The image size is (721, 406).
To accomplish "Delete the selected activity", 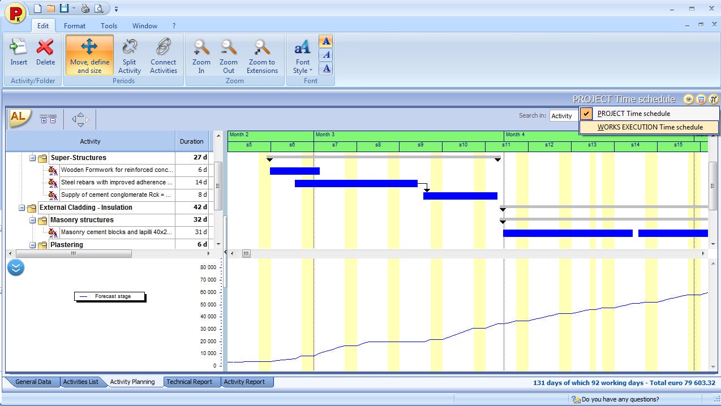I will [x=45, y=54].
